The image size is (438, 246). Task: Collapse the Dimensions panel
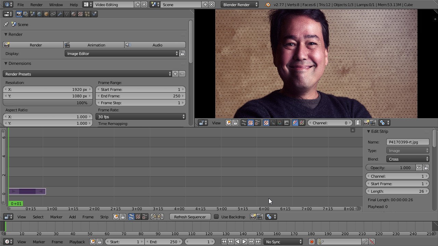[x=6, y=64]
